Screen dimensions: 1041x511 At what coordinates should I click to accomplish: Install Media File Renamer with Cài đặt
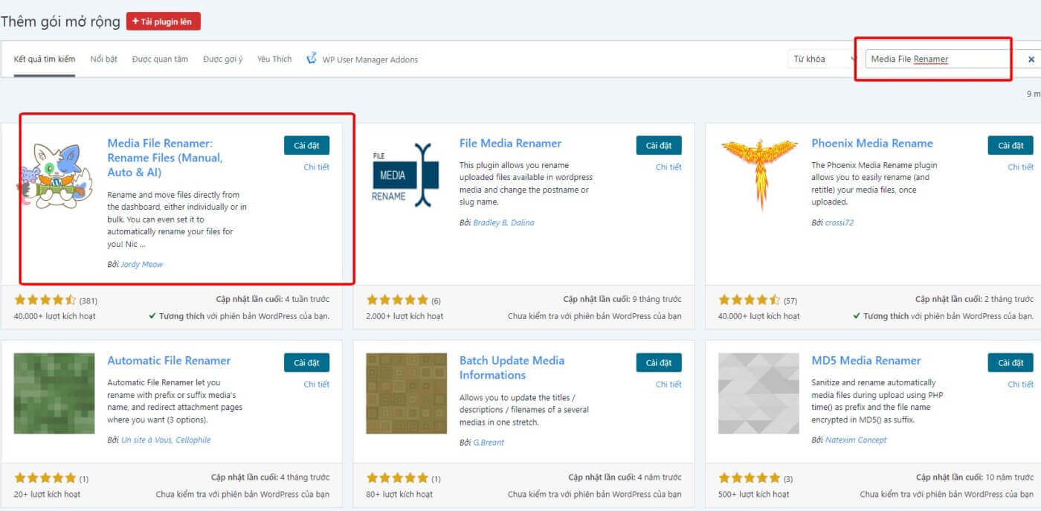click(306, 146)
